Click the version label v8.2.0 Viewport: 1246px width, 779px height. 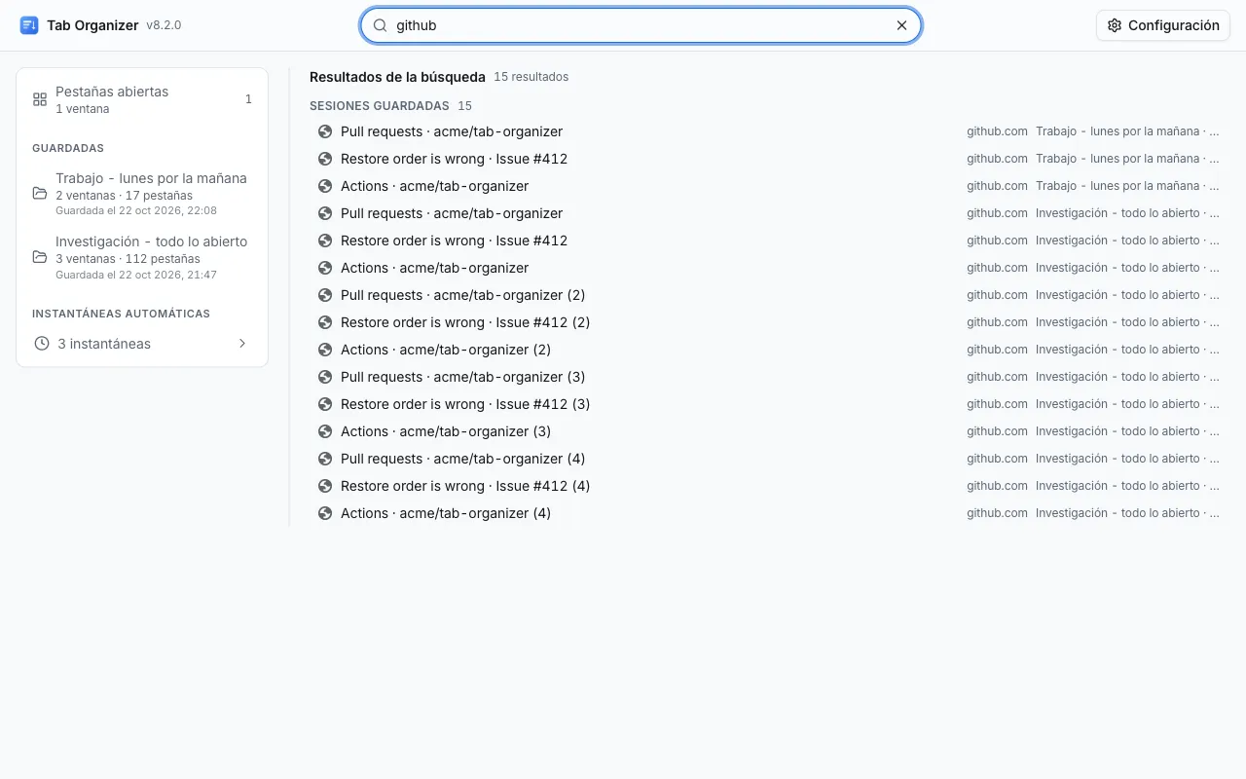[164, 25]
